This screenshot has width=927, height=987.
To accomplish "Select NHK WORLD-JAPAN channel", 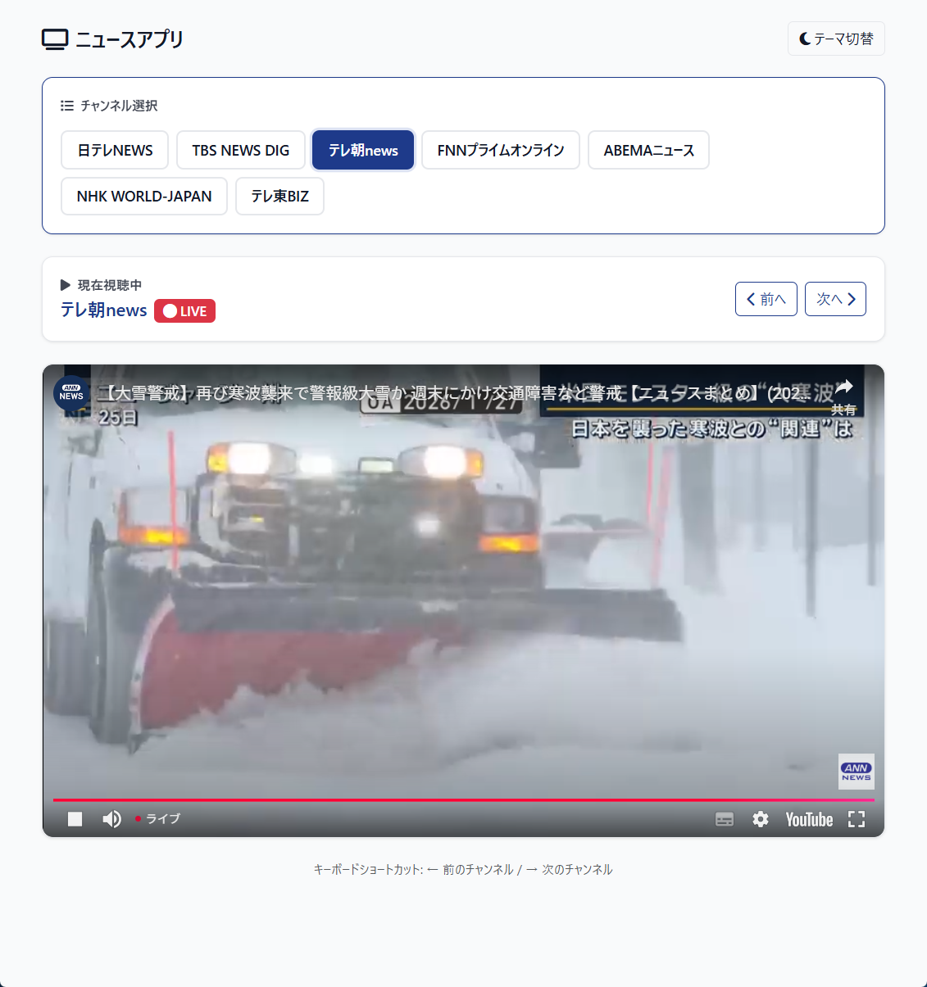I will click(144, 196).
